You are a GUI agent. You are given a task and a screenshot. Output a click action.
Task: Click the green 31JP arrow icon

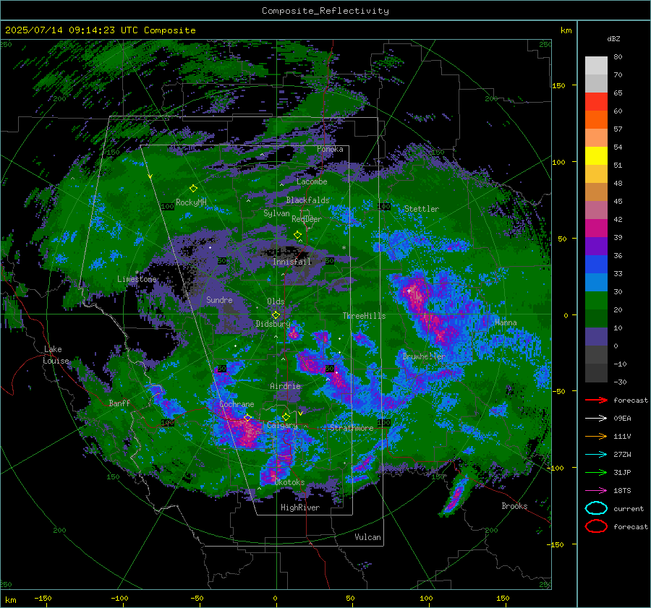(x=596, y=472)
